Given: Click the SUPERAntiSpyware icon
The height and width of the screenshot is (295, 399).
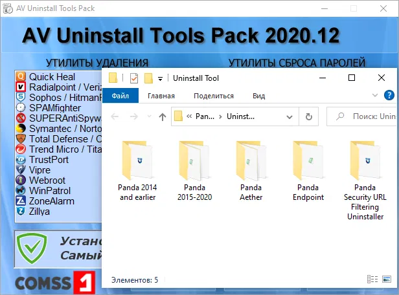Looking at the screenshot, I should (21, 118).
